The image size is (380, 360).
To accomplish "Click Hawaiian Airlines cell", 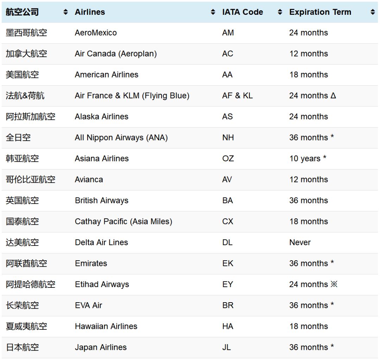I will coord(106,327).
